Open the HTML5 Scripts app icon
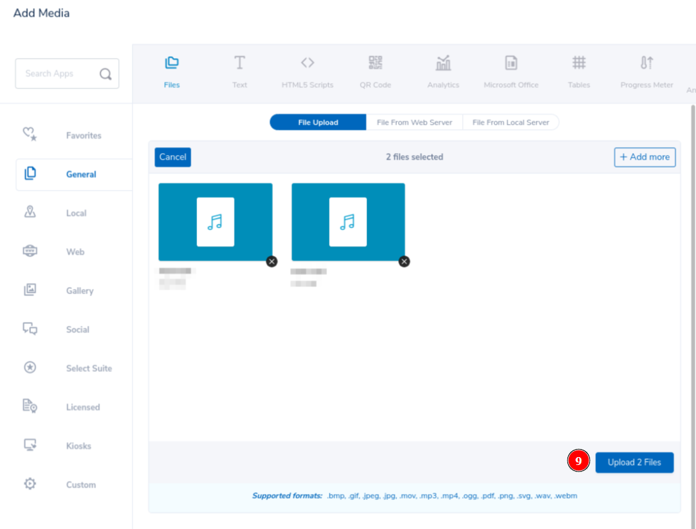The height and width of the screenshot is (529, 696). 308,63
